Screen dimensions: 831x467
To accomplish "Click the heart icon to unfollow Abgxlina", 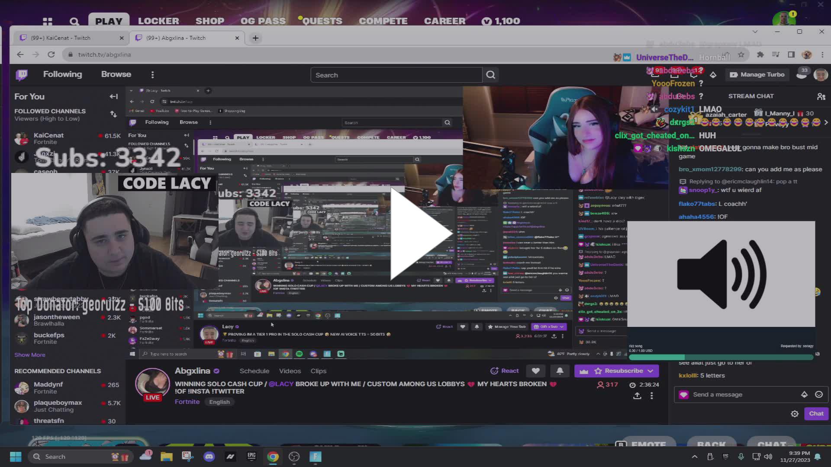I will coord(535,371).
